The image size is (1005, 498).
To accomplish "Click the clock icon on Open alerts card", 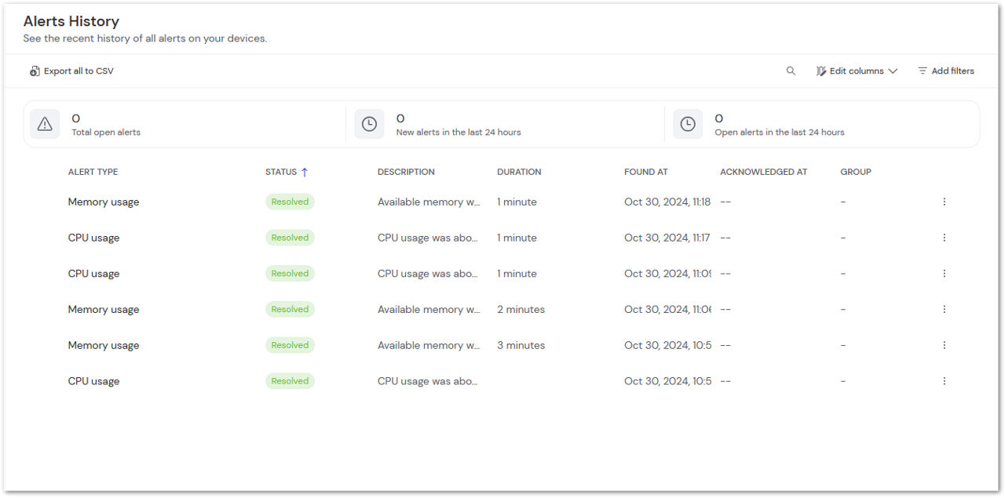I will pyautogui.click(x=688, y=123).
